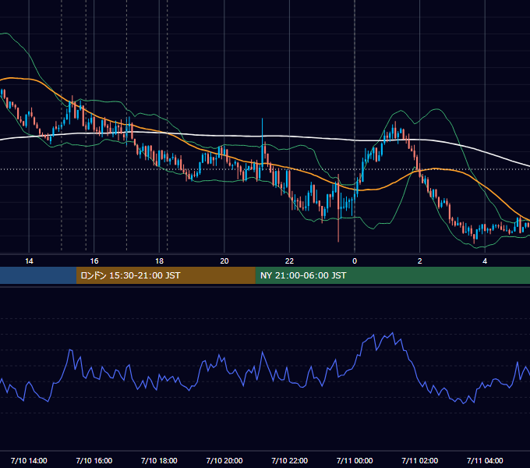The height and width of the screenshot is (468, 530).
Task: Click the 7/11 00:00 date label
Action: point(355,460)
